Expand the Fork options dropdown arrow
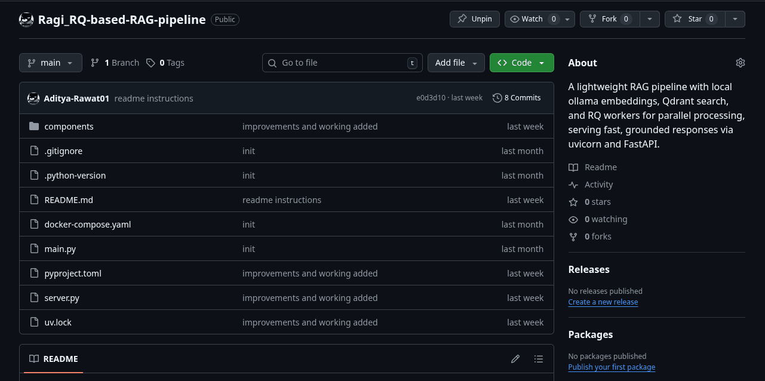Viewport: 765px width, 381px height. coord(650,19)
